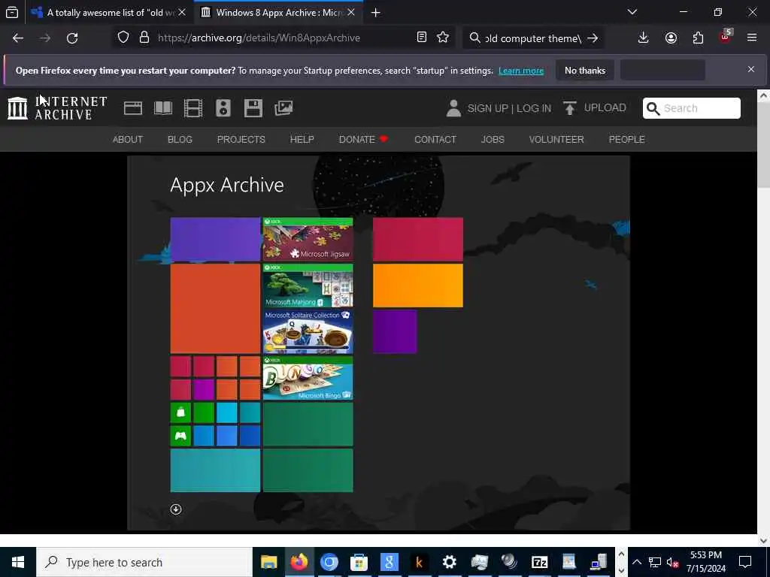Click the site padlock icon
The image size is (770, 577).
click(x=144, y=38)
